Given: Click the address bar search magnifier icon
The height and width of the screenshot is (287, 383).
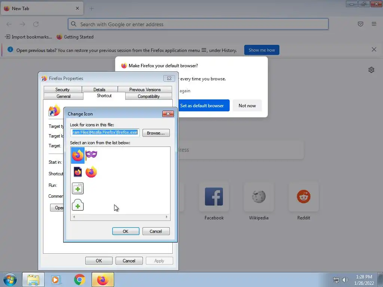Looking at the screenshot, I should pos(74,24).
